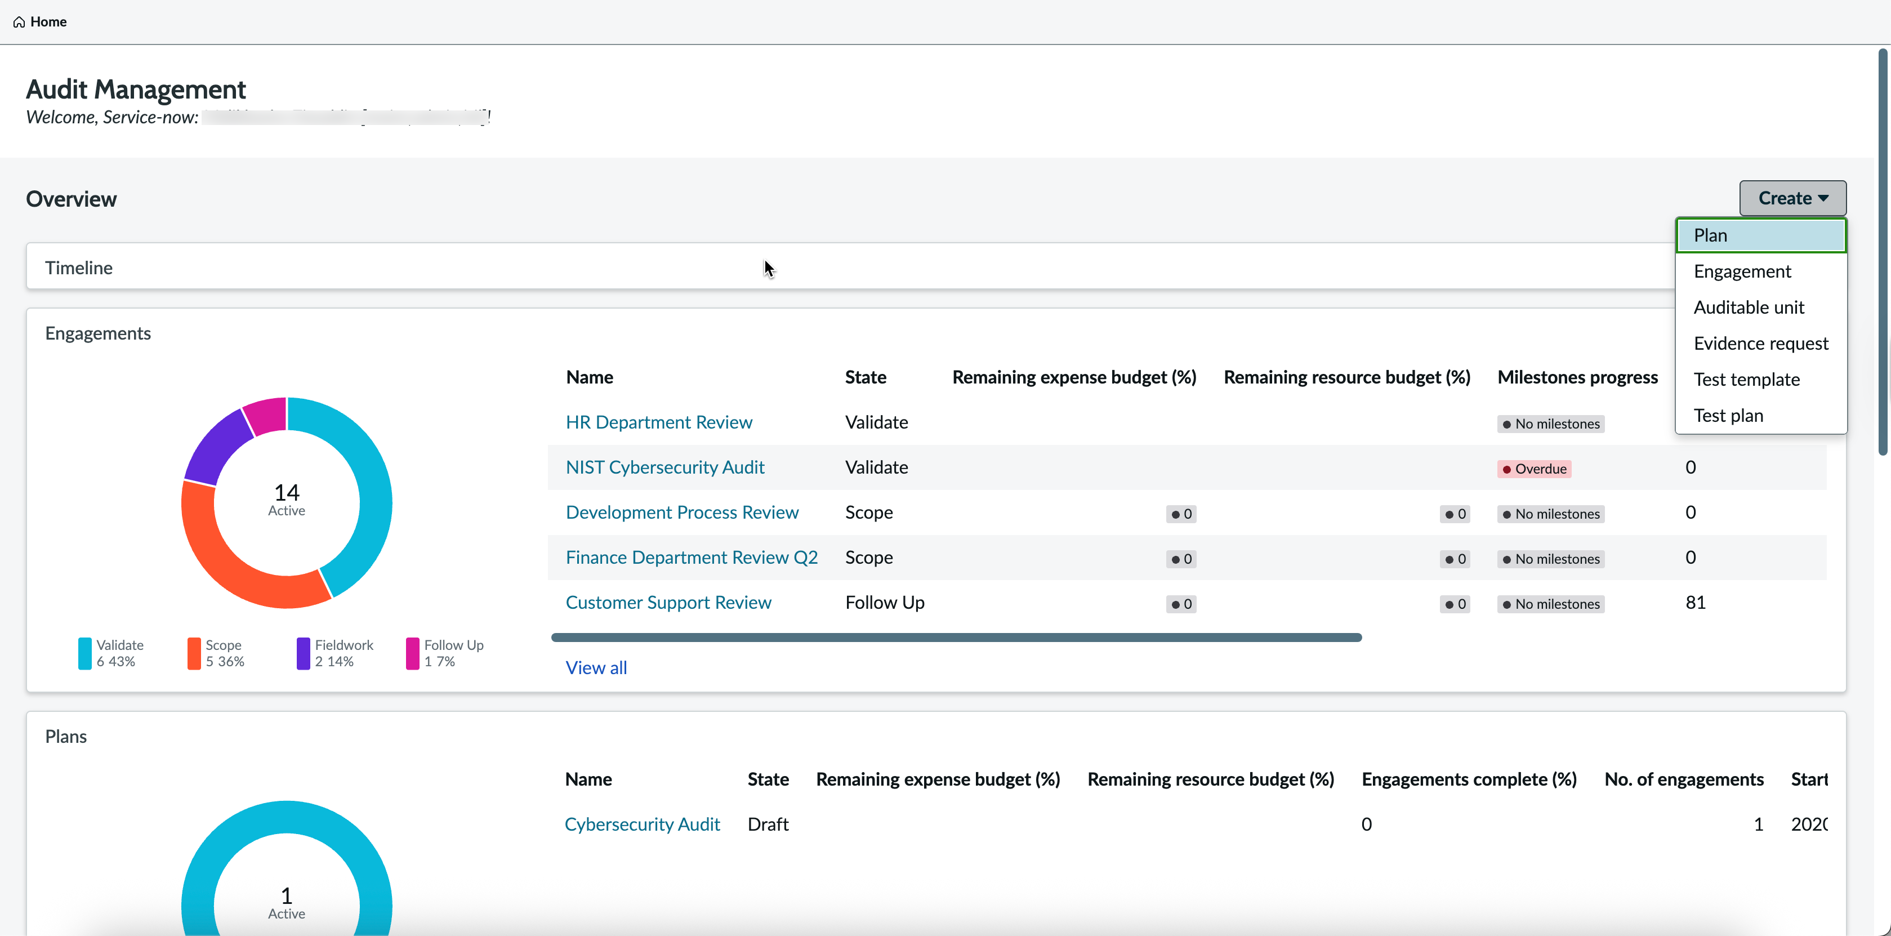Click the Fieldwork 2 14% legend label
1891x936 pixels.
[344, 653]
